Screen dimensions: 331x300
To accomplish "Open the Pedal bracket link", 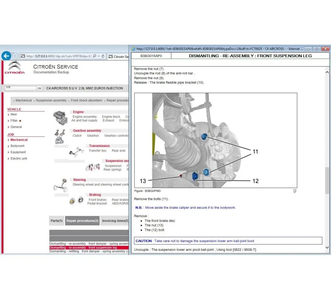I will (x=97, y=203).
